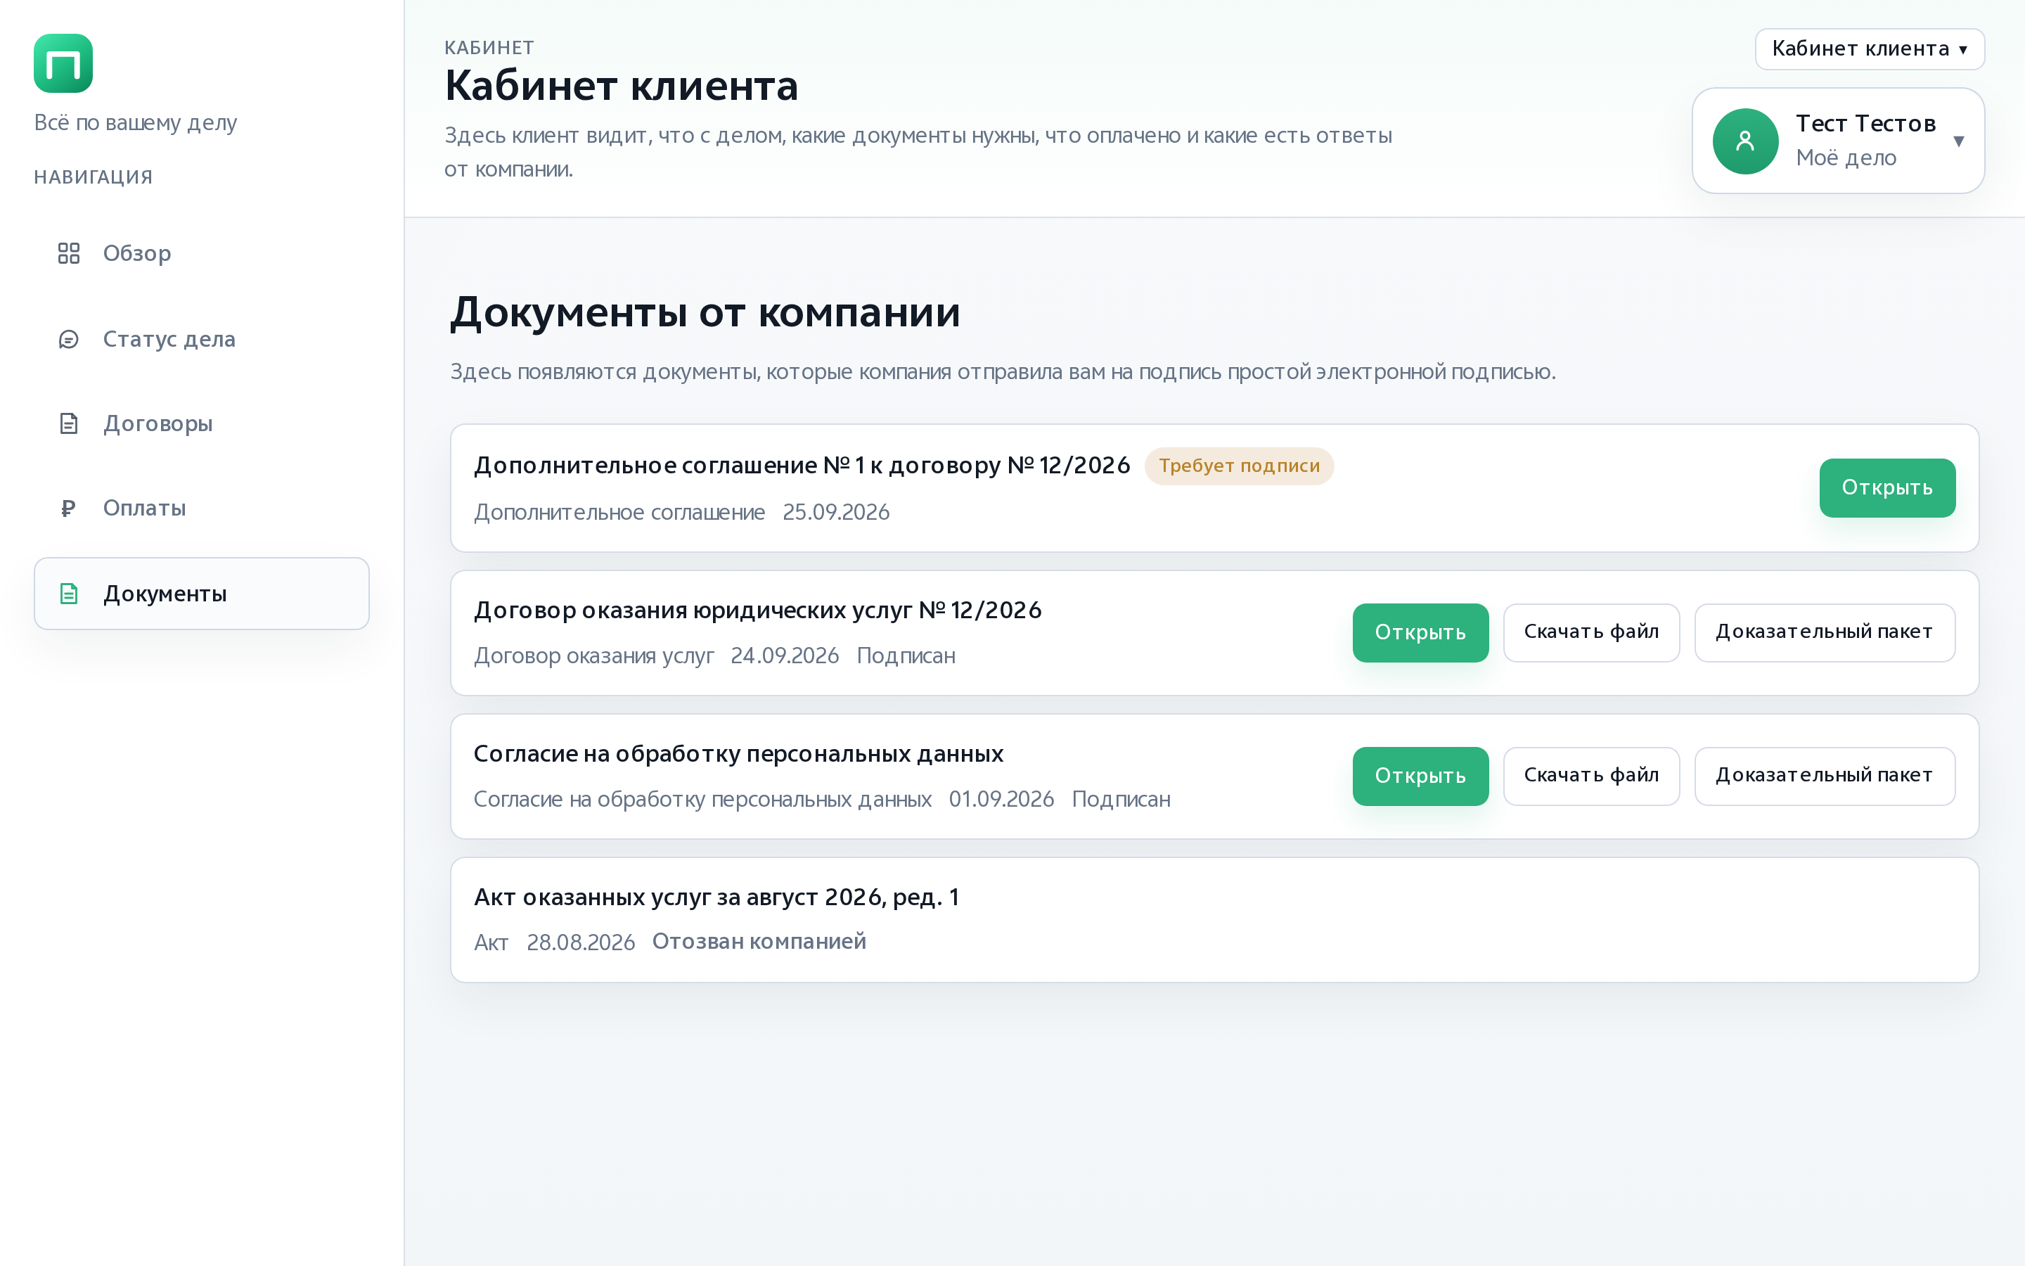This screenshot has width=2025, height=1266.
Task: Get Доказательный пакет for Договор оказания услуг
Action: click(1824, 632)
